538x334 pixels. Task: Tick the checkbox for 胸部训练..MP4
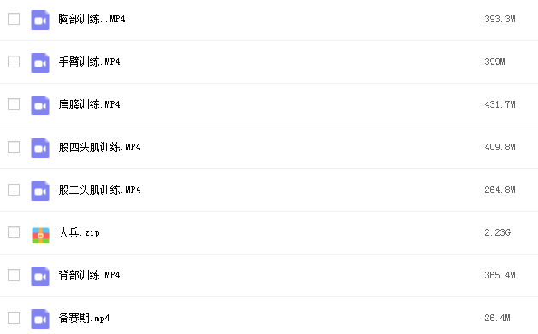pyautogui.click(x=14, y=19)
